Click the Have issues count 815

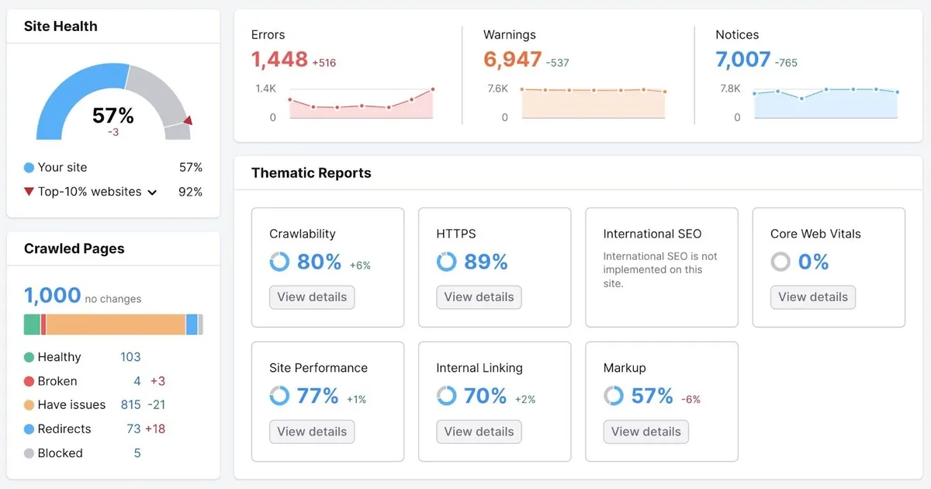coord(130,405)
